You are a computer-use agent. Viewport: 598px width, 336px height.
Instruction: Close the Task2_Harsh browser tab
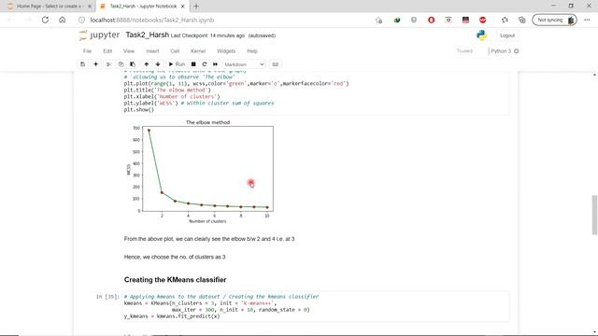point(183,7)
